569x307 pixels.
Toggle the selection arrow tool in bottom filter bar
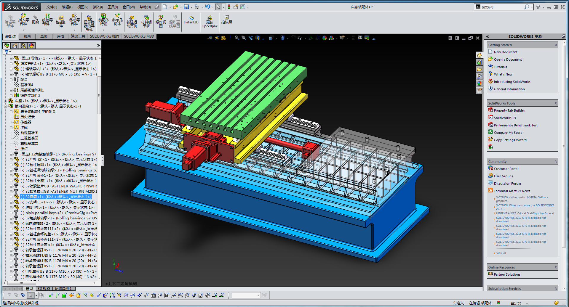(30, 295)
